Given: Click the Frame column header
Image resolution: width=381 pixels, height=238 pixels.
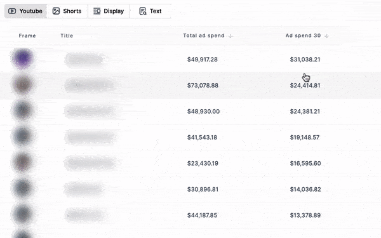Looking at the screenshot, I should (x=27, y=36).
